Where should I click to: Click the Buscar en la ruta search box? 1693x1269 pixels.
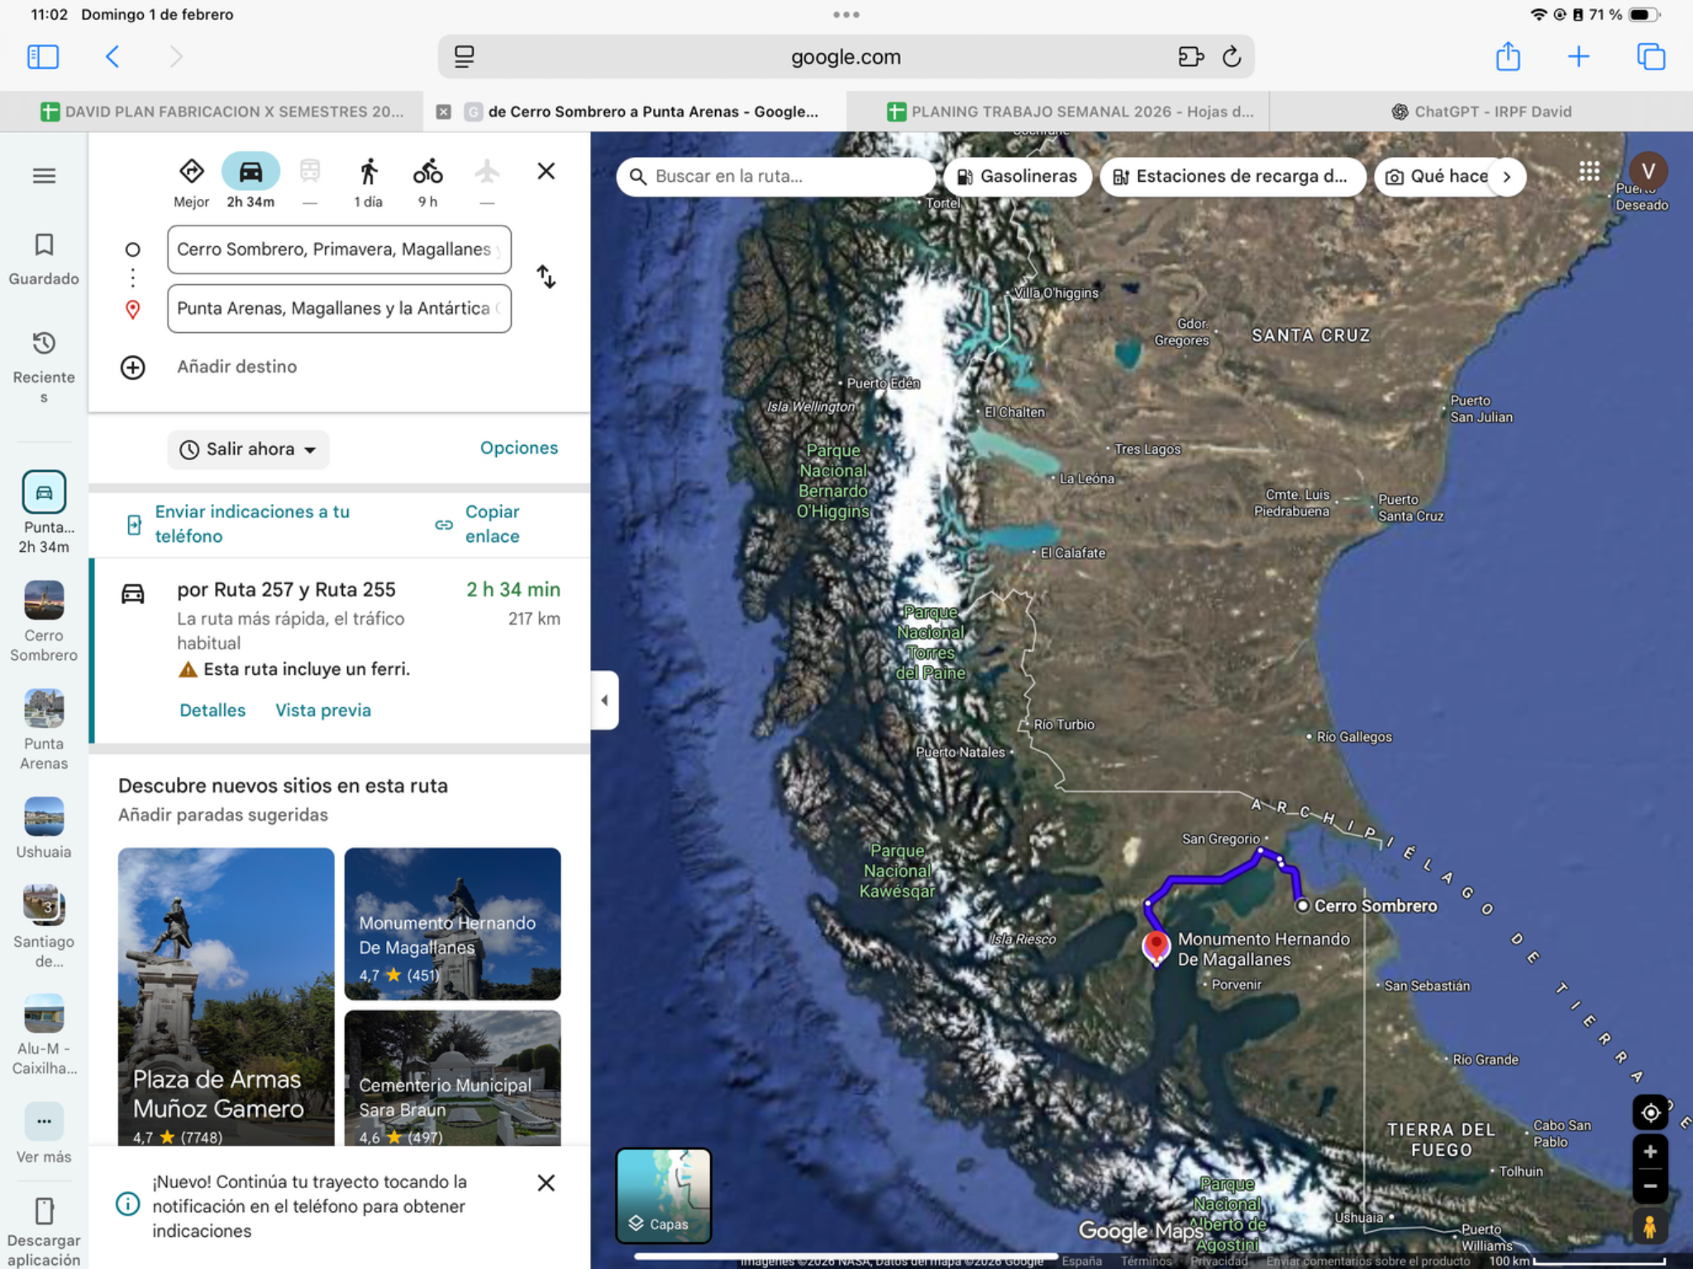tap(775, 176)
